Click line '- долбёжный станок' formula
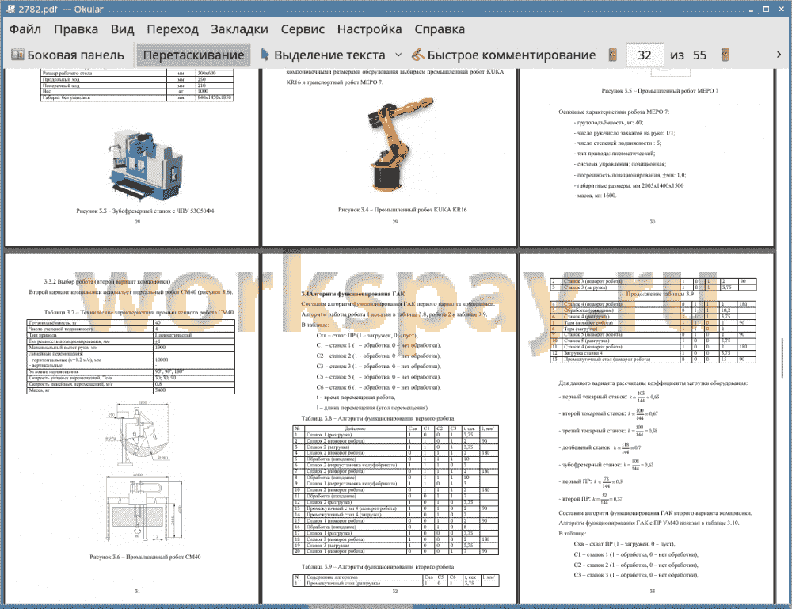 coord(600,447)
